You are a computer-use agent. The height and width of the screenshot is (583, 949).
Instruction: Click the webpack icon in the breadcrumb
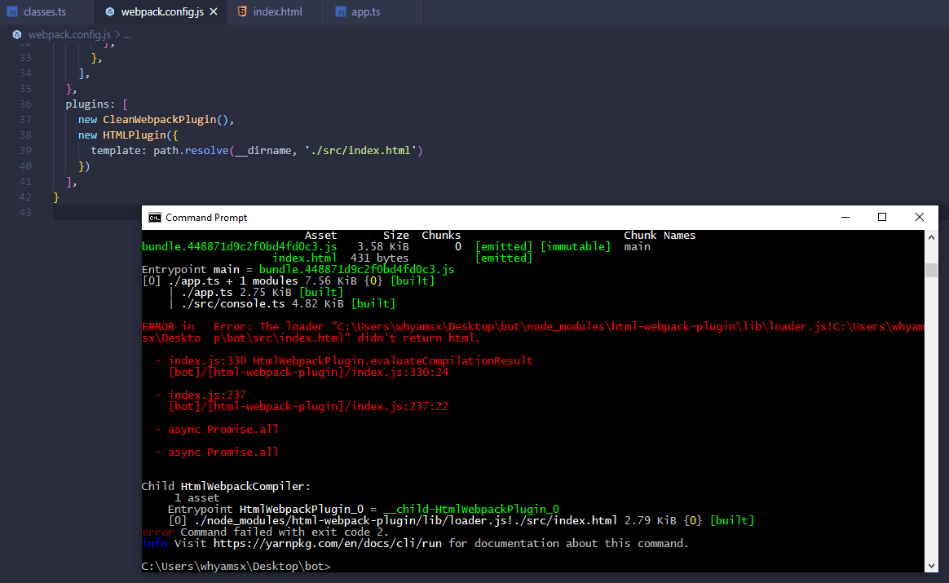coord(18,35)
